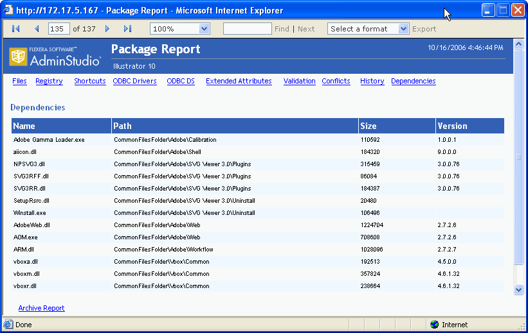The image size is (528, 333).
Task: Navigate to ODBC Drivers section
Action: tap(134, 81)
